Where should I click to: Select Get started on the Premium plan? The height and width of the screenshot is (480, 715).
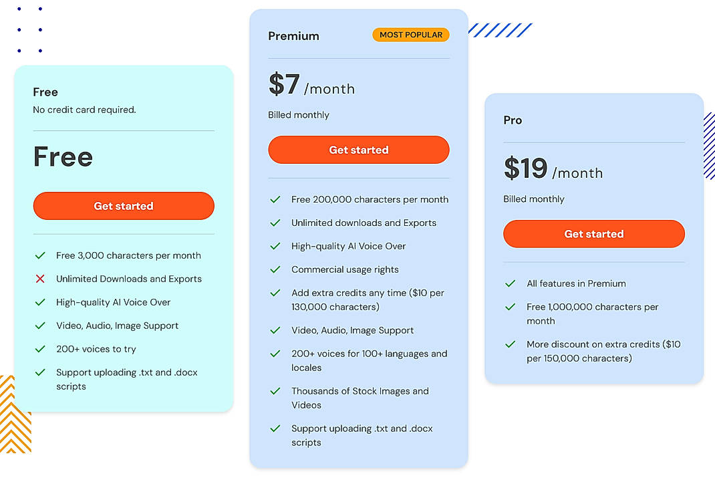pos(358,150)
